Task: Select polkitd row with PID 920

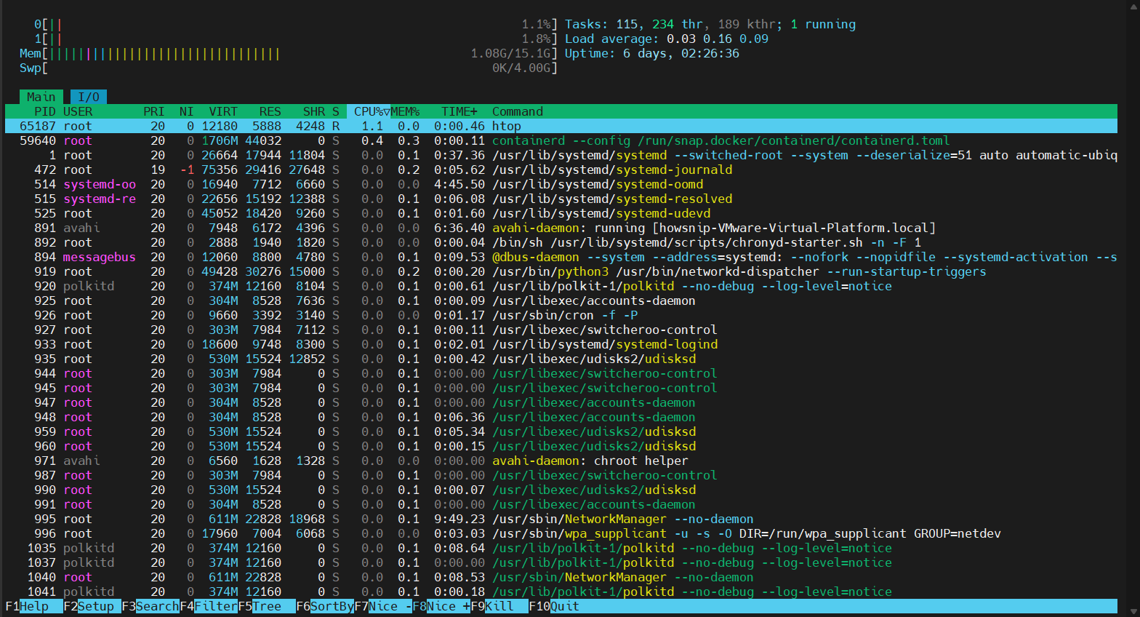Action: click(x=561, y=286)
